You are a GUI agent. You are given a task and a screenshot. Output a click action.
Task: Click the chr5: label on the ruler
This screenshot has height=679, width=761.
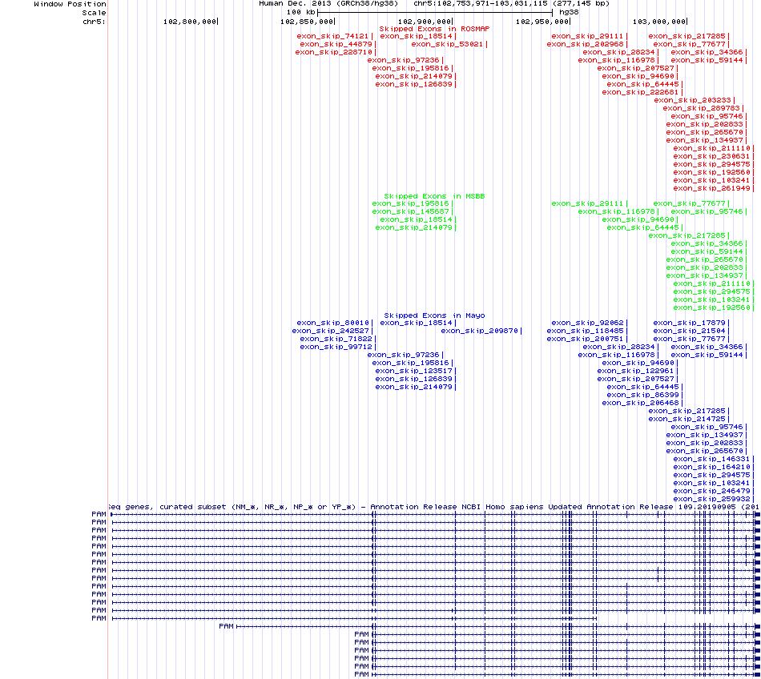[x=94, y=22]
